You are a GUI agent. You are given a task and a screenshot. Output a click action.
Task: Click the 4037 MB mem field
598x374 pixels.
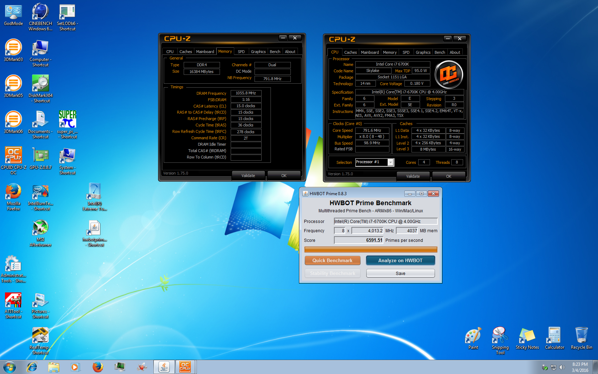(x=407, y=231)
